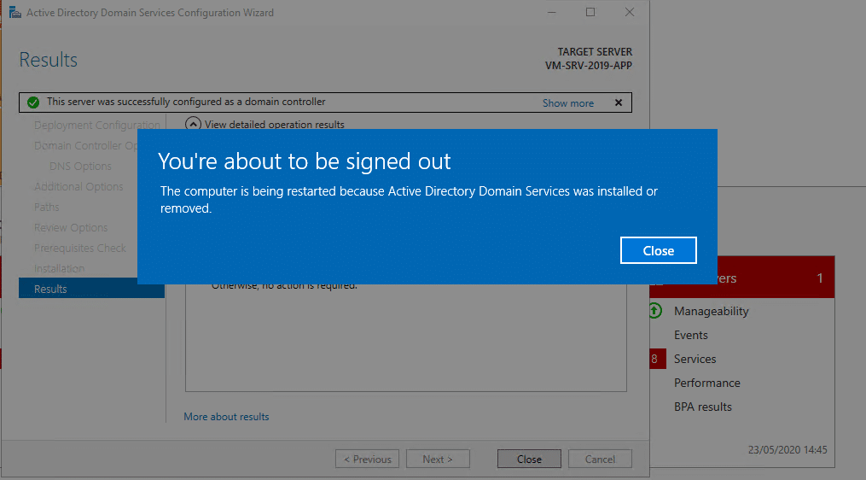Open Manageability in Server Manager tile
The height and width of the screenshot is (480, 866).
pos(712,312)
